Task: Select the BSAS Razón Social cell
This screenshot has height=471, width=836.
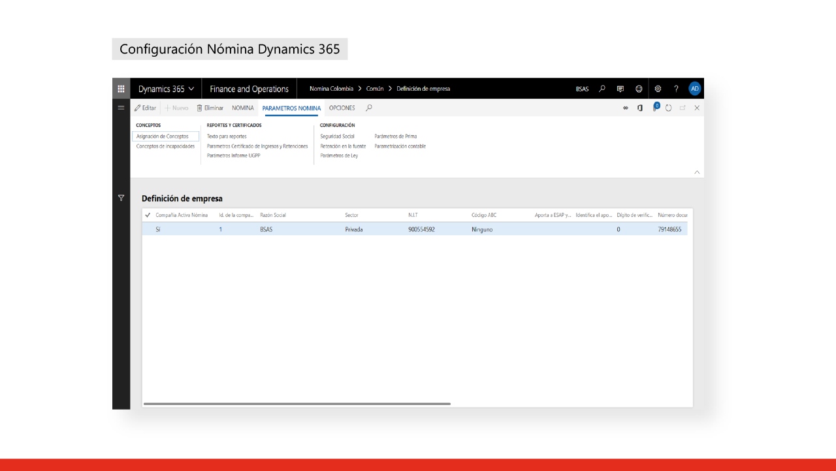Action: pos(266,229)
